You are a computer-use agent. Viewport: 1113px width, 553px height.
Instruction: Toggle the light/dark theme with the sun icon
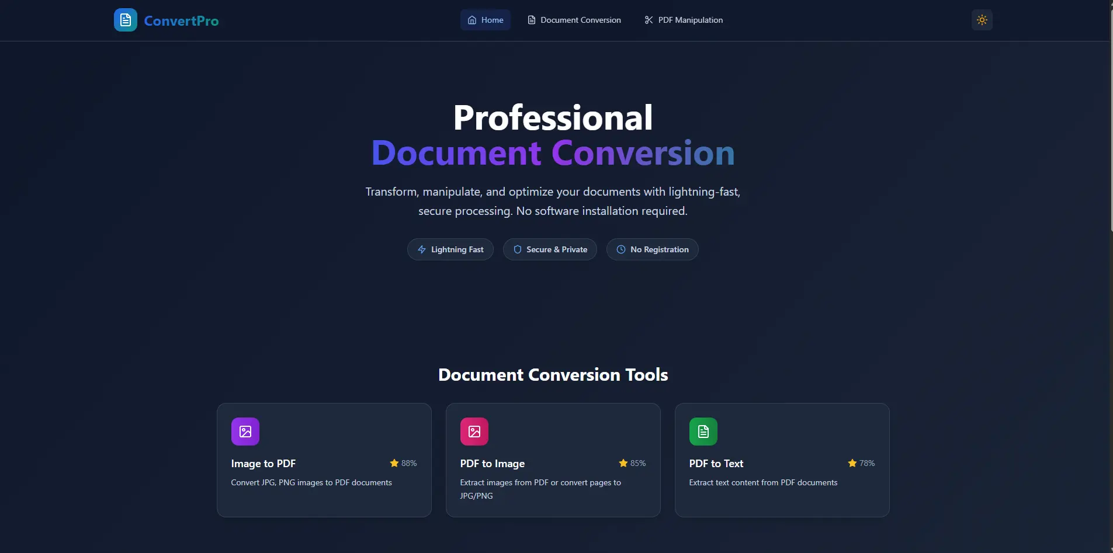(983, 19)
